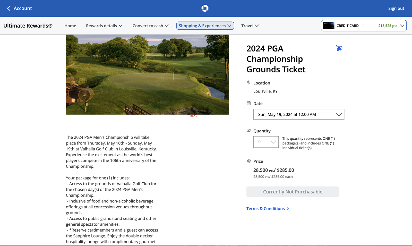Go to the Home tab
Viewport: 412px width, 246px height.
click(x=70, y=26)
